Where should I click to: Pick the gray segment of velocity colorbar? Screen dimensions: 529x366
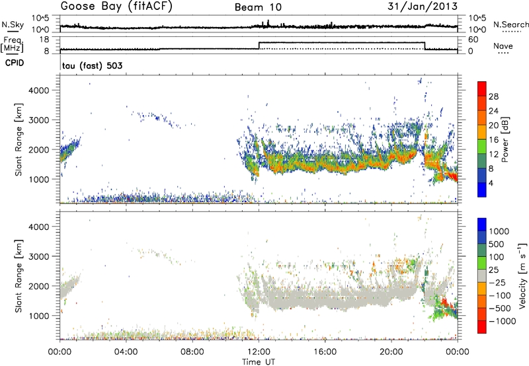482,276
